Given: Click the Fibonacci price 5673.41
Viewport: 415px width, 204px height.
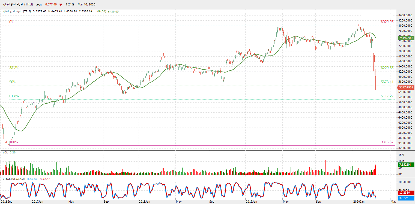Looking at the screenshot, I should click(387, 82).
